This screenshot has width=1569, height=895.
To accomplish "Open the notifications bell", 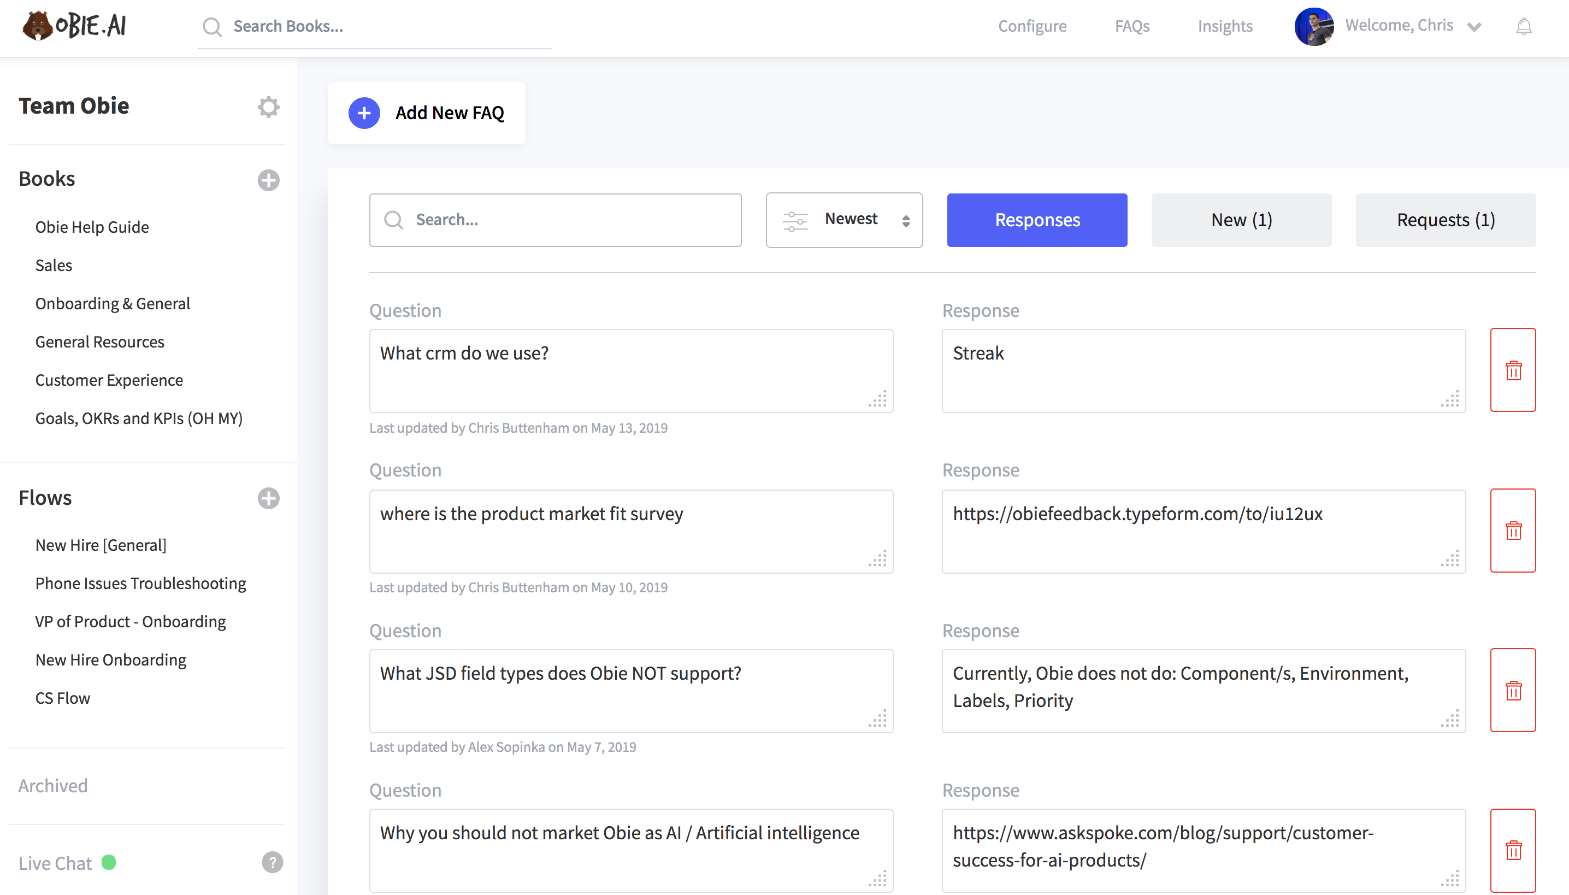I will click(1524, 26).
